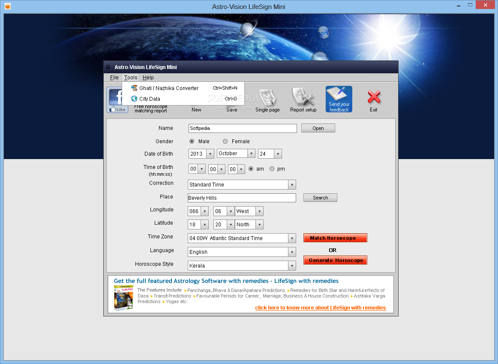Screen dimensions: 498x364
Task: Expand the birth year dropdown
Action: pos(210,154)
